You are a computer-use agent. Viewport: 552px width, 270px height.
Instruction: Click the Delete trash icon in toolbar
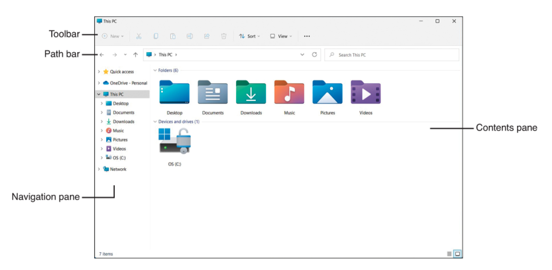[x=224, y=36]
